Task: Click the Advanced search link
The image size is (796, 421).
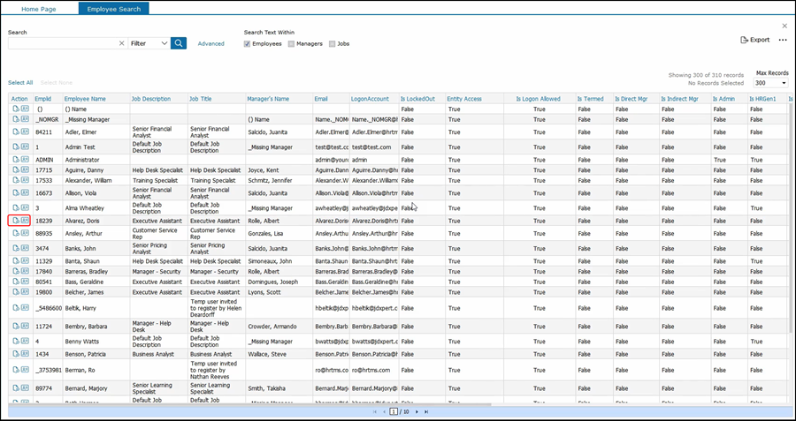Action: pos(210,43)
